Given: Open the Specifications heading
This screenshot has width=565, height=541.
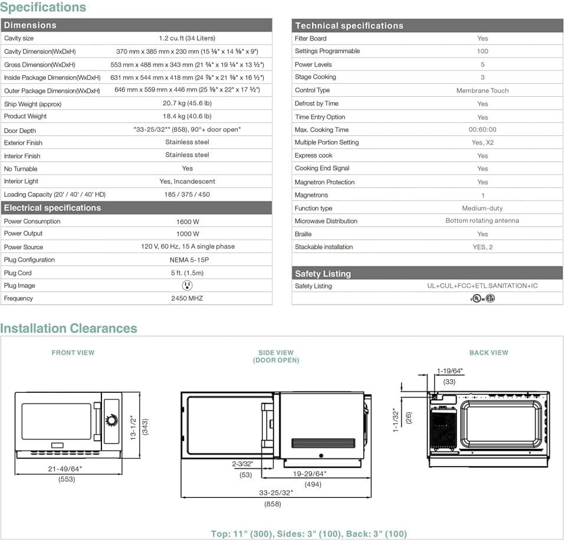Looking at the screenshot, I should (44, 8).
